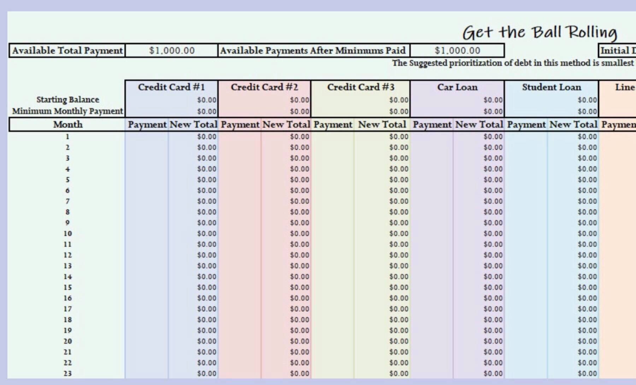Viewport: 636px width, 385px height.
Task: Select the Student Loan column header
Action: click(551, 87)
